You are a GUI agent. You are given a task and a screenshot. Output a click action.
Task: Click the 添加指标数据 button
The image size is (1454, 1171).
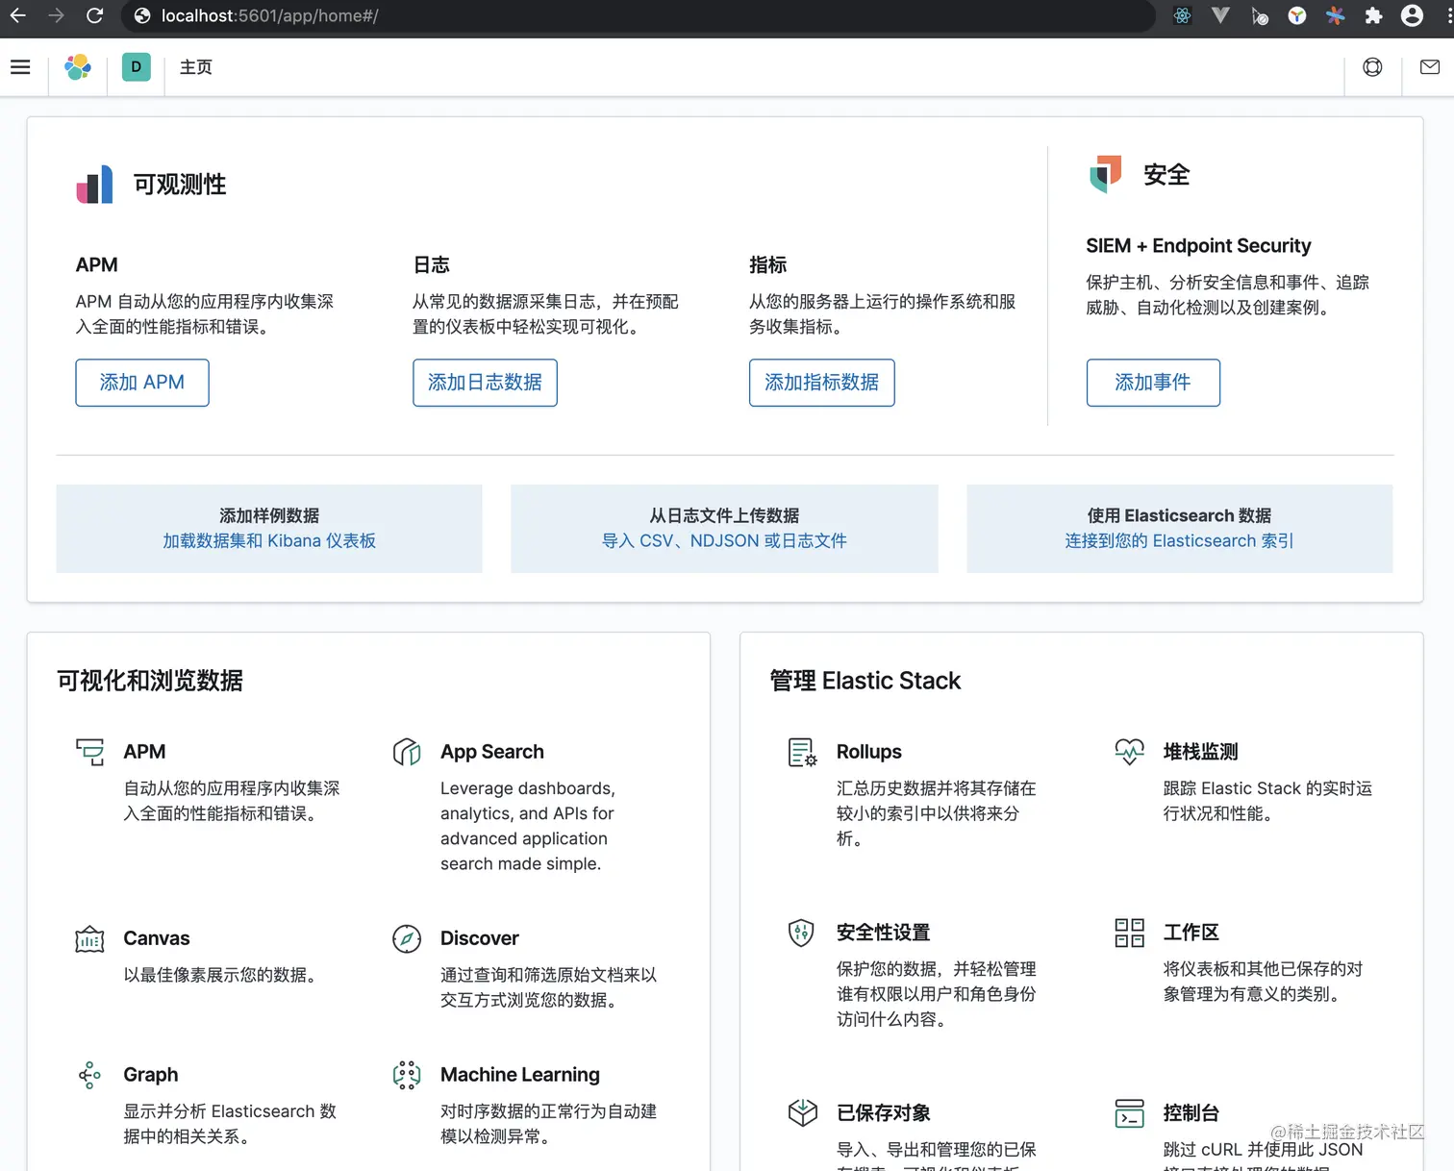(x=822, y=383)
